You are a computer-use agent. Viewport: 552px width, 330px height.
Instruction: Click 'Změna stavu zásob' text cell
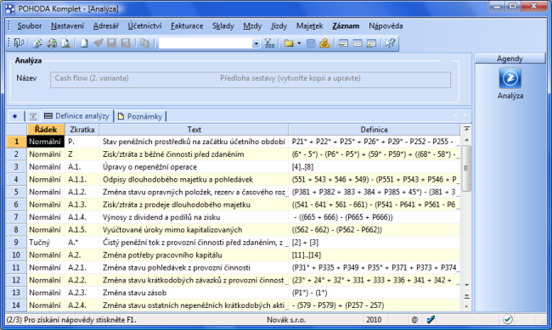coord(194,293)
